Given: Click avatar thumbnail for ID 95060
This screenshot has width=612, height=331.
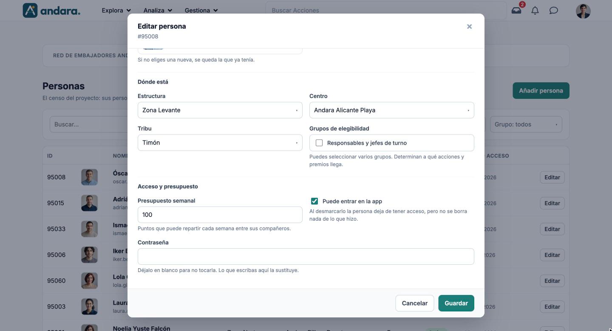Looking at the screenshot, I should tap(89, 281).
